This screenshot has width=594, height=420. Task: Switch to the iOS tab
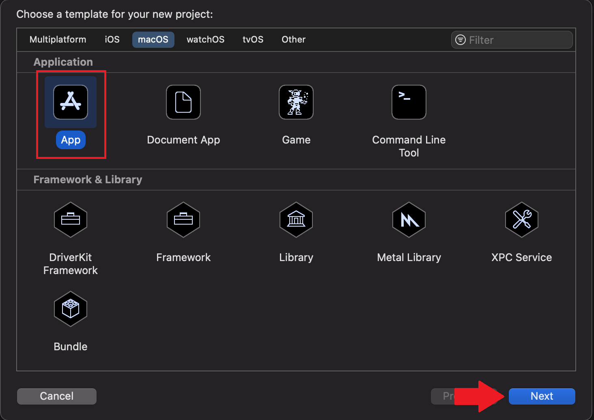tap(112, 40)
